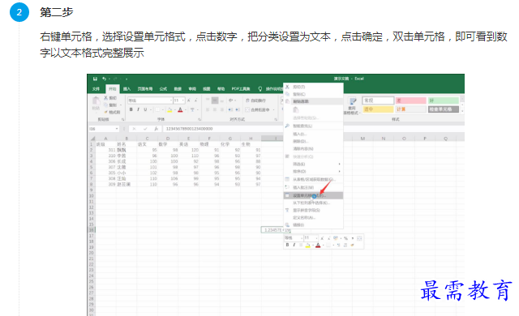Screen dimensions: 519x316
Task: Click the Format Painter brush in the ribbon
Action: coord(106,112)
